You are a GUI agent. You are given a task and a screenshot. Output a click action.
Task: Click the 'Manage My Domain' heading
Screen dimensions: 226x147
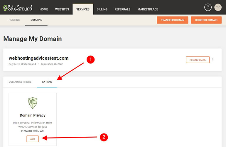33,39
